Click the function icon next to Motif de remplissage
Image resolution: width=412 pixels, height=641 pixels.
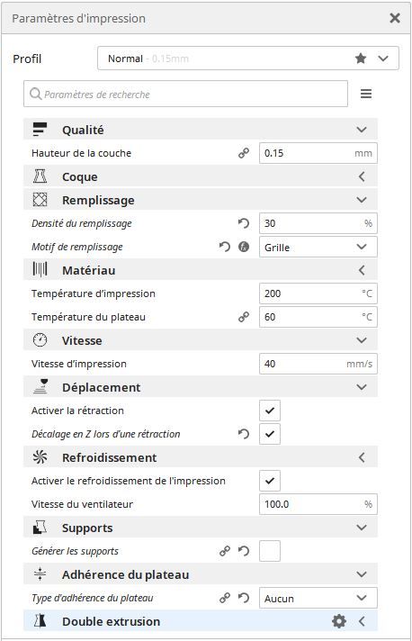click(x=244, y=247)
